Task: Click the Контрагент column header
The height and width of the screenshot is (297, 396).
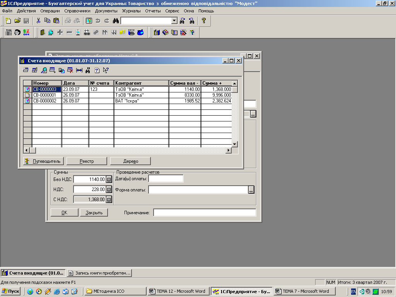Action: tap(141, 83)
